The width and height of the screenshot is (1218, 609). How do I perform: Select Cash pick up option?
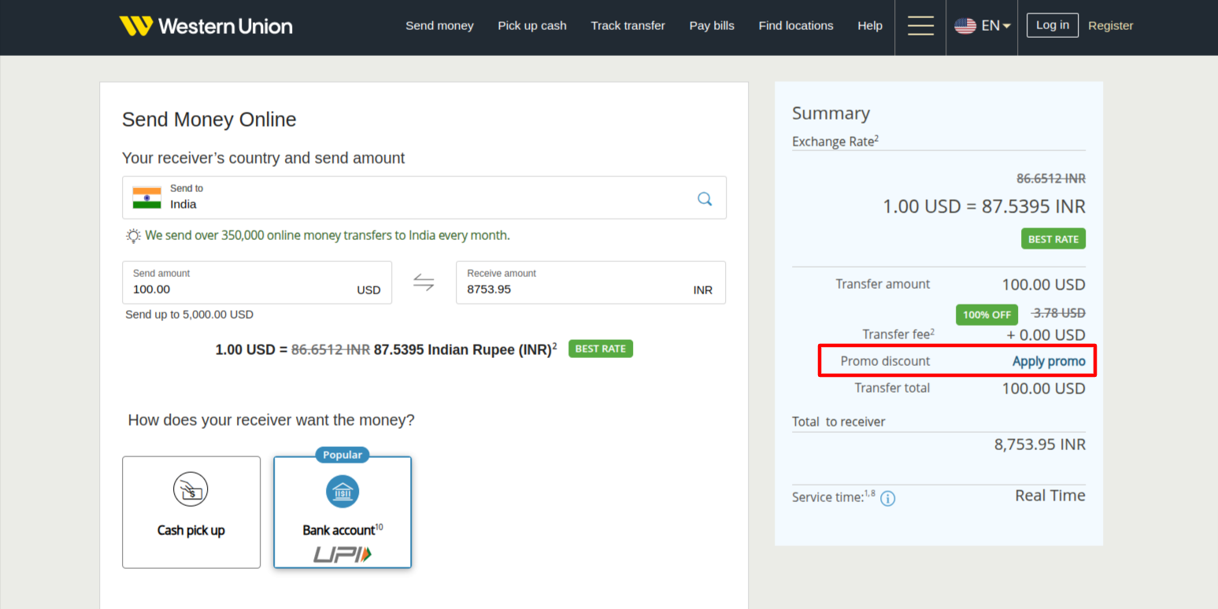point(191,512)
